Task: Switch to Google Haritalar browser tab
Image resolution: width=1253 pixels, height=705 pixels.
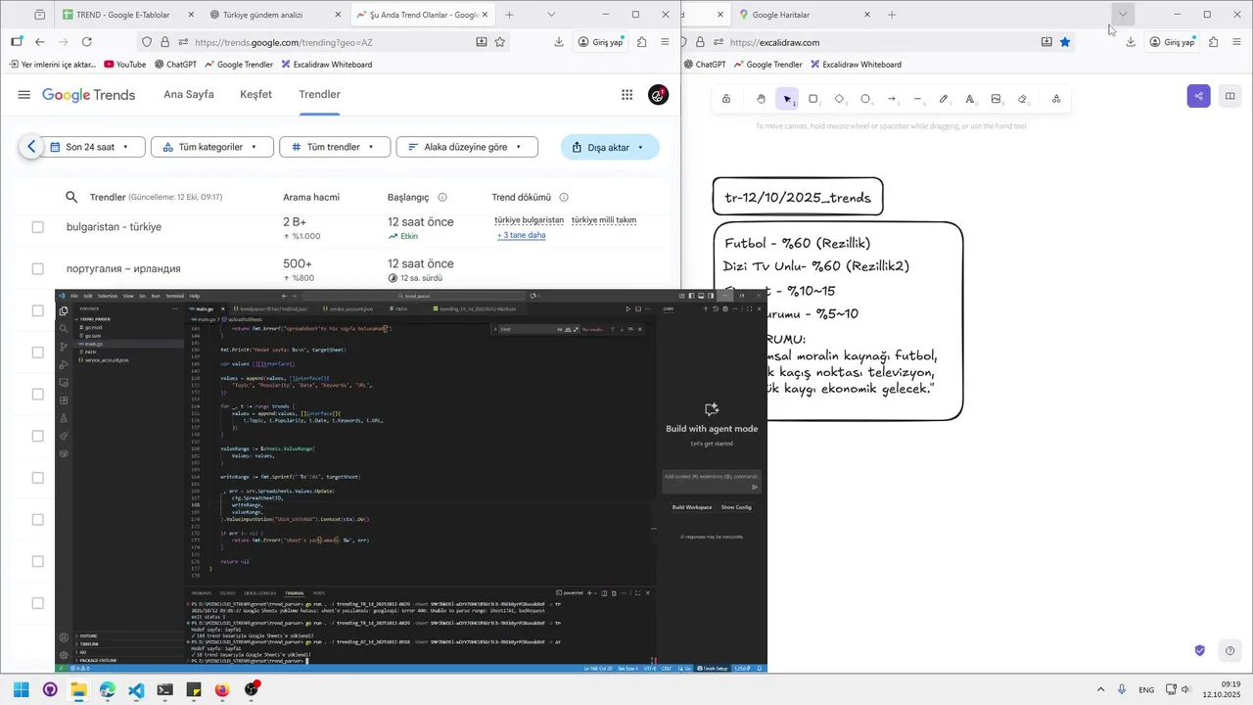Action: tap(805, 15)
